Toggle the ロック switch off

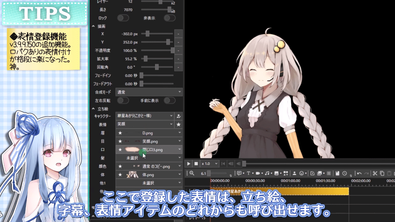pos(123,18)
